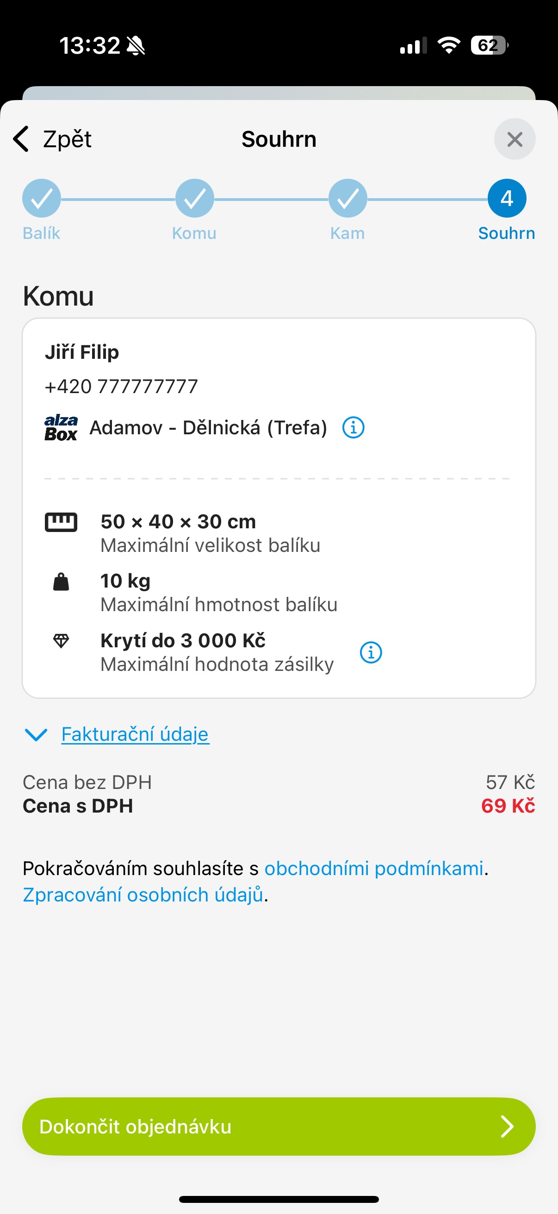Tap recipient phone number +420 777777777

click(121, 387)
